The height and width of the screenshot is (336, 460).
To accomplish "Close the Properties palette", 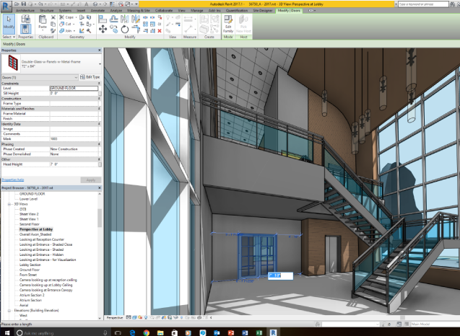I will click(x=100, y=50).
